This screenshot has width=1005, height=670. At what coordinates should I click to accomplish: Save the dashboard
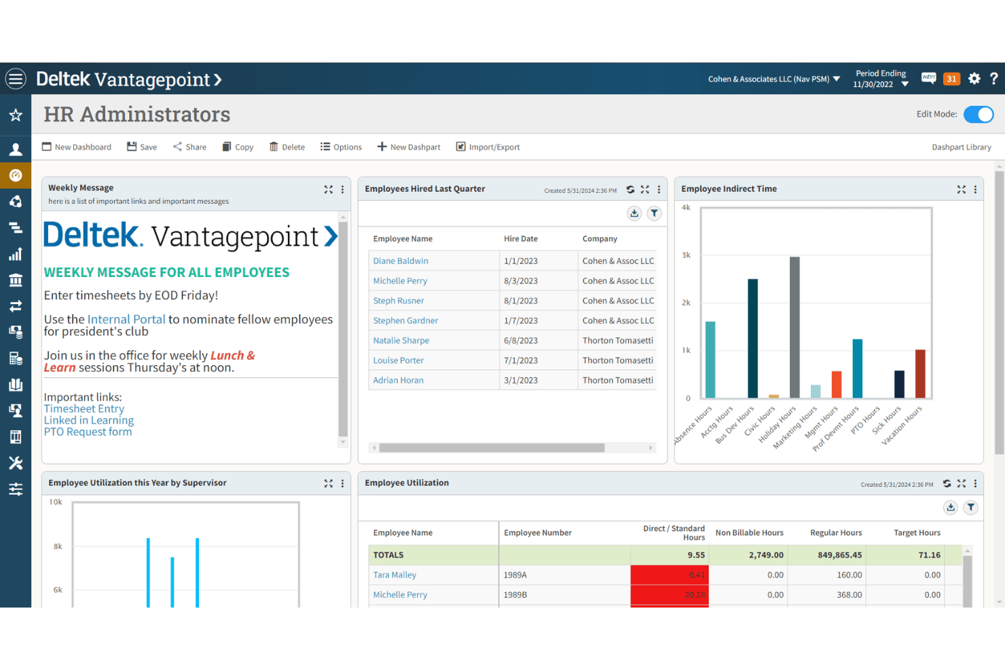tap(142, 147)
